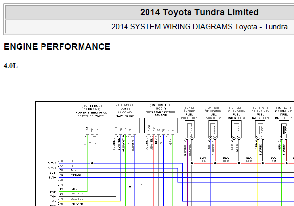The height and width of the screenshot is (206, 294).
Task: Click the Fuel Injector 3 coil symbol
Action: pyautogui.click(x=236, y=130)
